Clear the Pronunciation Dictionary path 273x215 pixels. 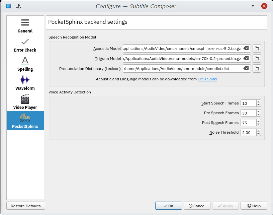pyautogui.click(x=246, y=68)
